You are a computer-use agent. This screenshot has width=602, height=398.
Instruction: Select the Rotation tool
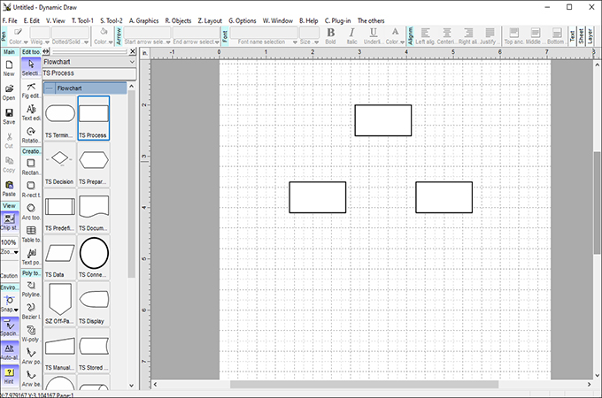[x=31, y=135]
